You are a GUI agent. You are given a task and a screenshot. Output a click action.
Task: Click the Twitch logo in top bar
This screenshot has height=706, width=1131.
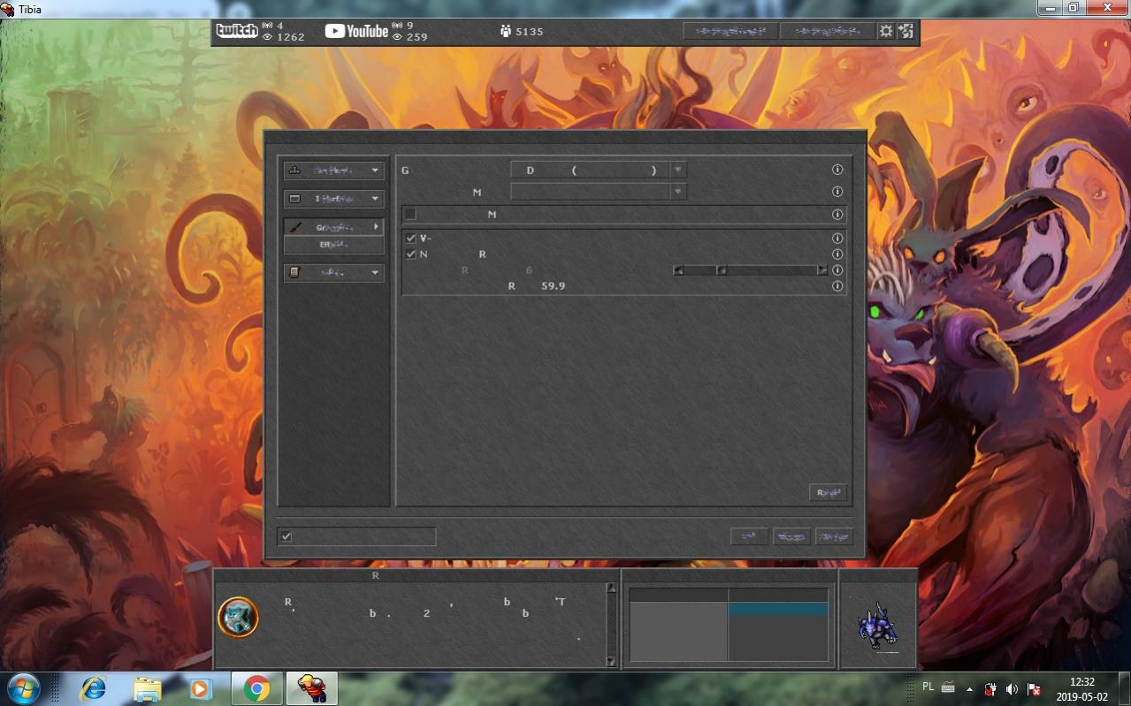pyautogui.click(x=237, y=31)
